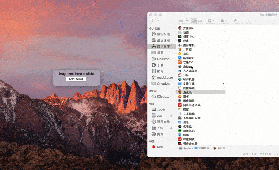
Task: Switch Finder to cover flow view
Action: click(200, 21)
